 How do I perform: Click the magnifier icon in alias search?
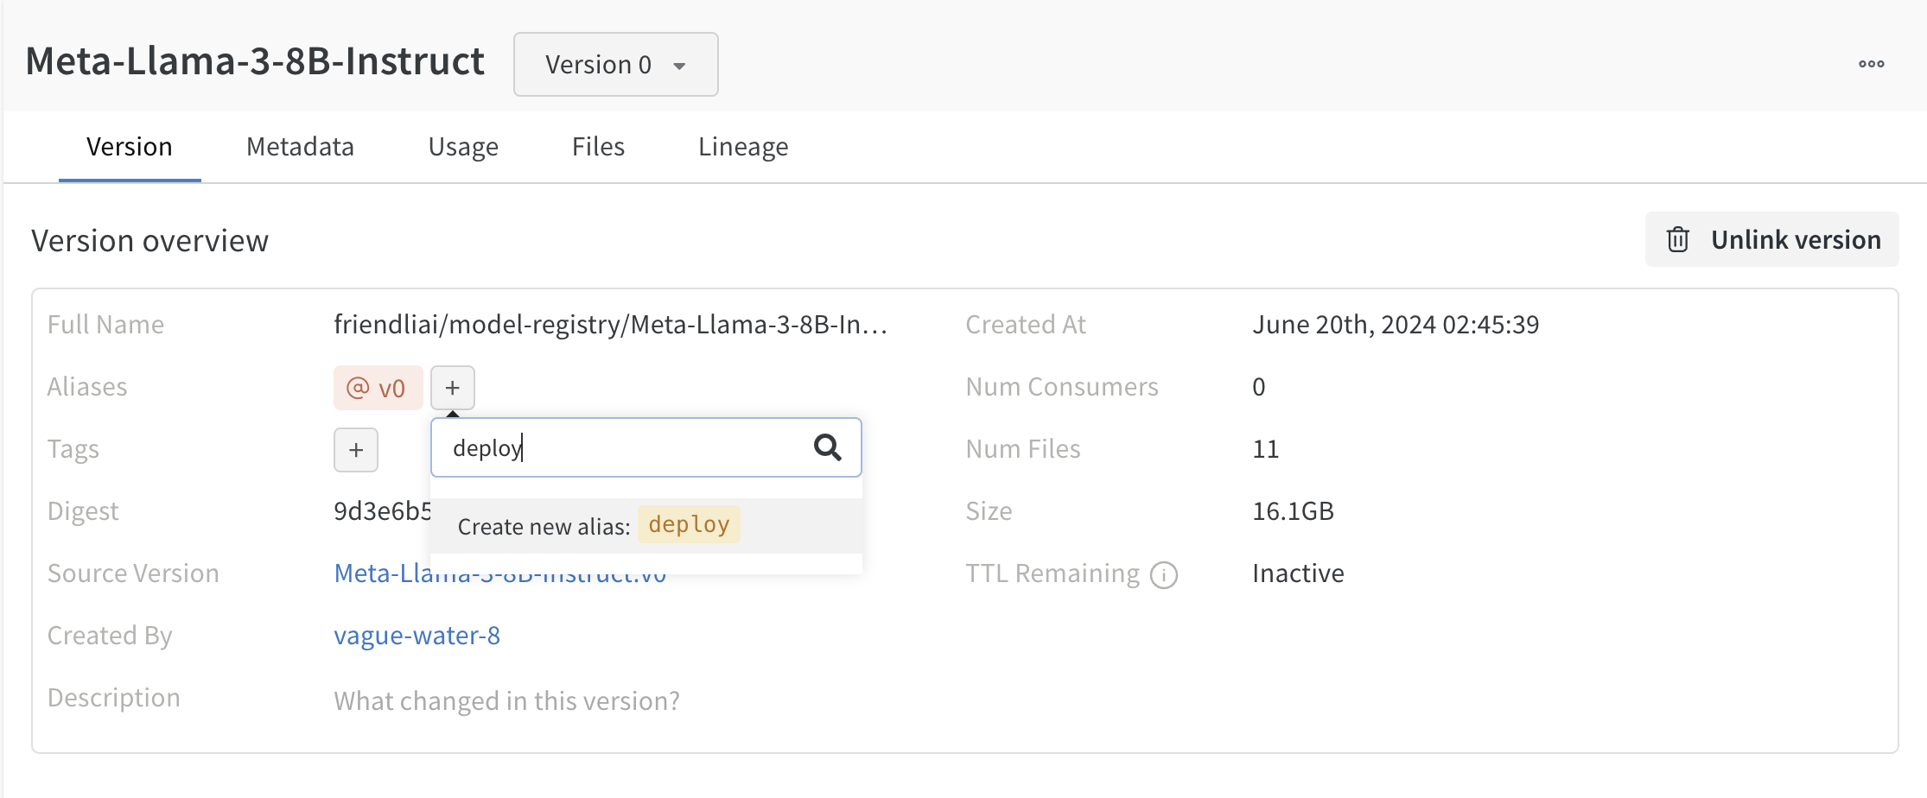829,447
